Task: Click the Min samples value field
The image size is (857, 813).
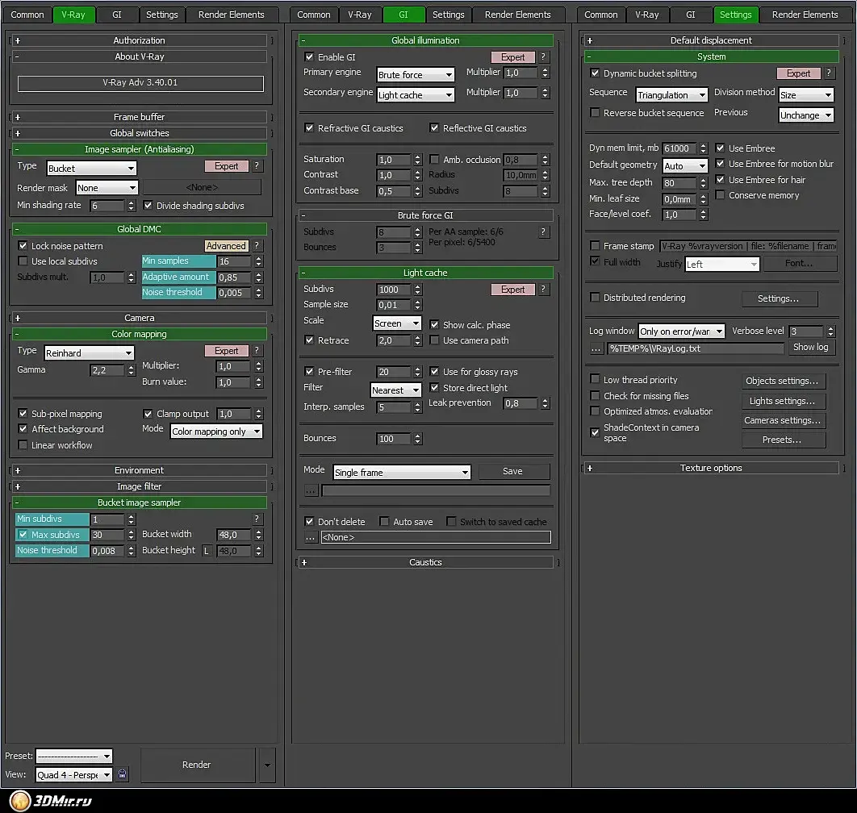Action: [x=233, y=261]
